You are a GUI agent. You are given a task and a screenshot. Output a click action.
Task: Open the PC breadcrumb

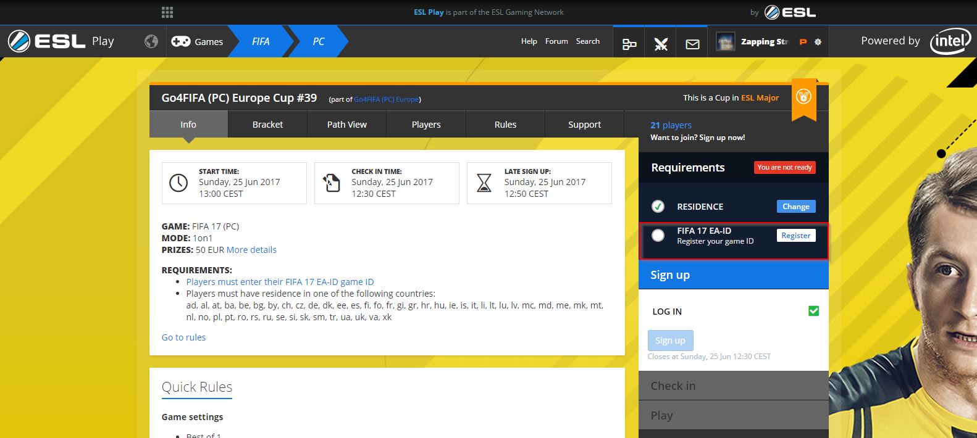(318, 41)
